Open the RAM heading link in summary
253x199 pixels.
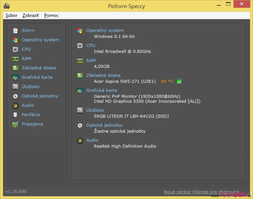point(91,60)
